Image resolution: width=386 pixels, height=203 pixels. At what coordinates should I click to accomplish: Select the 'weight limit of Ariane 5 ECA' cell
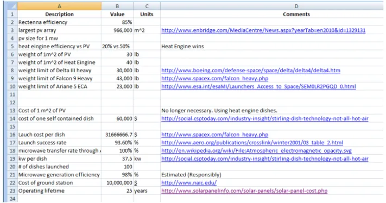pos(59,86)
